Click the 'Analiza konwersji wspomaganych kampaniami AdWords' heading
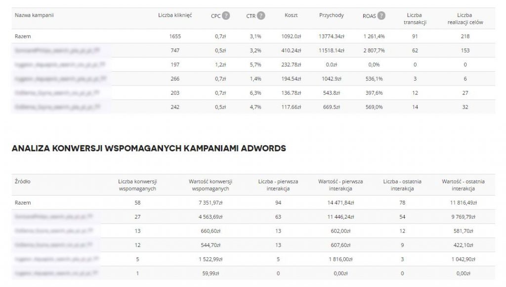The height and width of the screenshot is (287, 506). (x=149, y=148)
